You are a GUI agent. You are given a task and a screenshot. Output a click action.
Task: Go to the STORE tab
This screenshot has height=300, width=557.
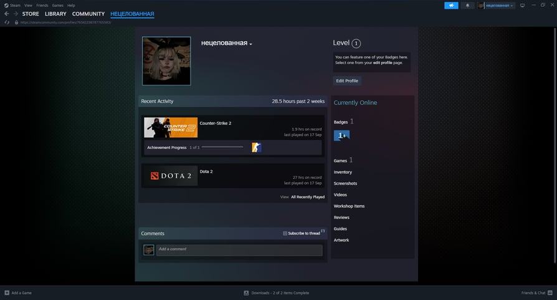[x=31, y=14]
